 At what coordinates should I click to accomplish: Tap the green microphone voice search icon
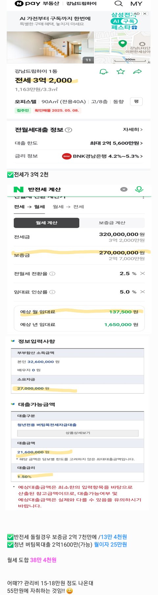pyautogui.click(x=139, y=189)
